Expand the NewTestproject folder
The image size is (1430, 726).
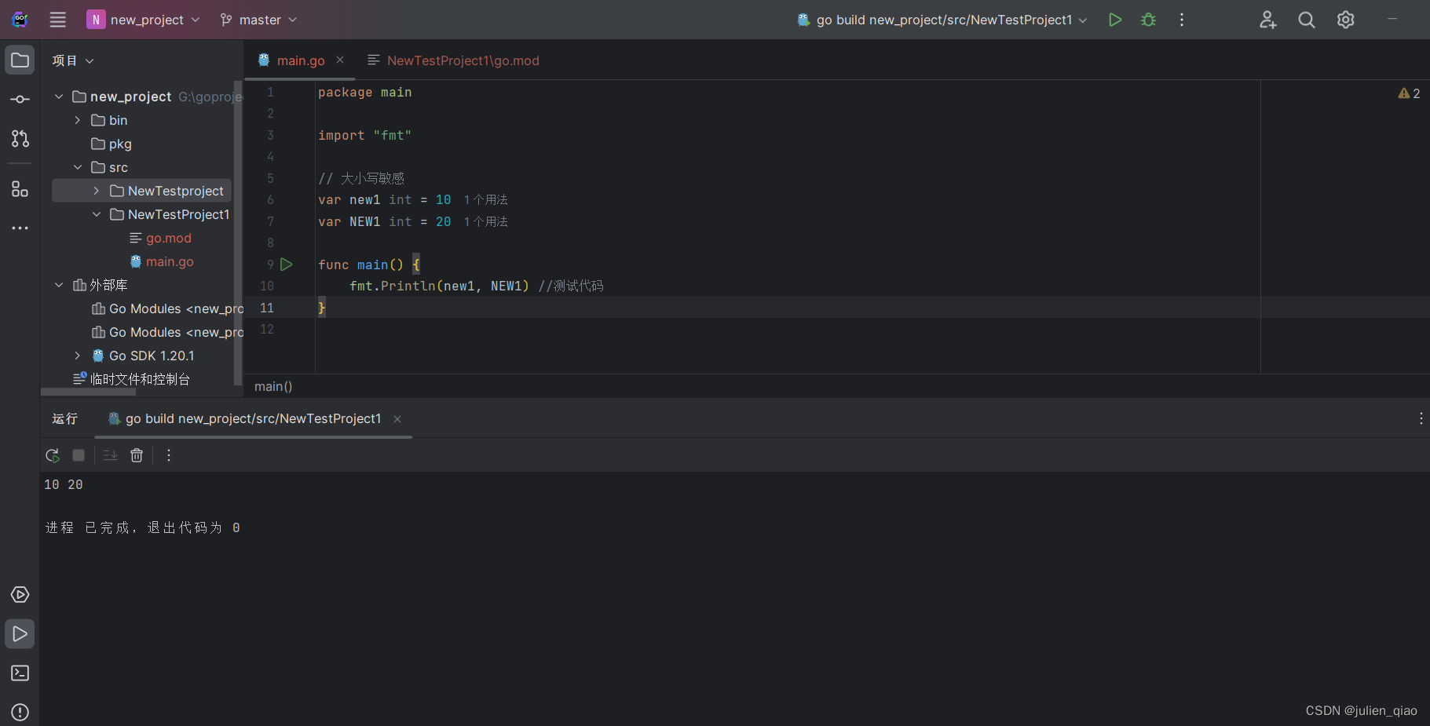tap(97, 191)
